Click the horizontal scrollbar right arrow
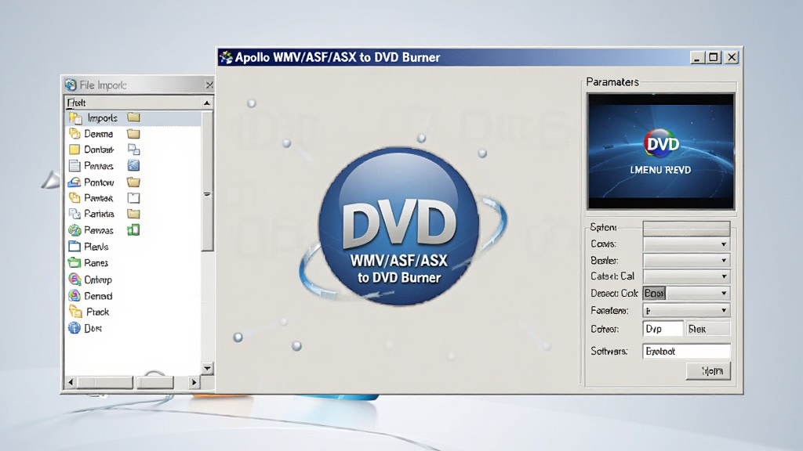 [194, 382]
